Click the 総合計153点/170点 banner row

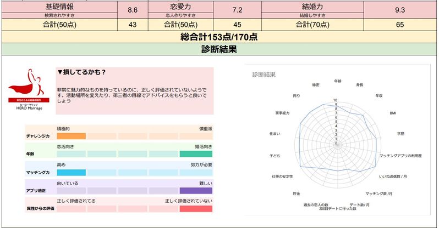tap(219, 37)
